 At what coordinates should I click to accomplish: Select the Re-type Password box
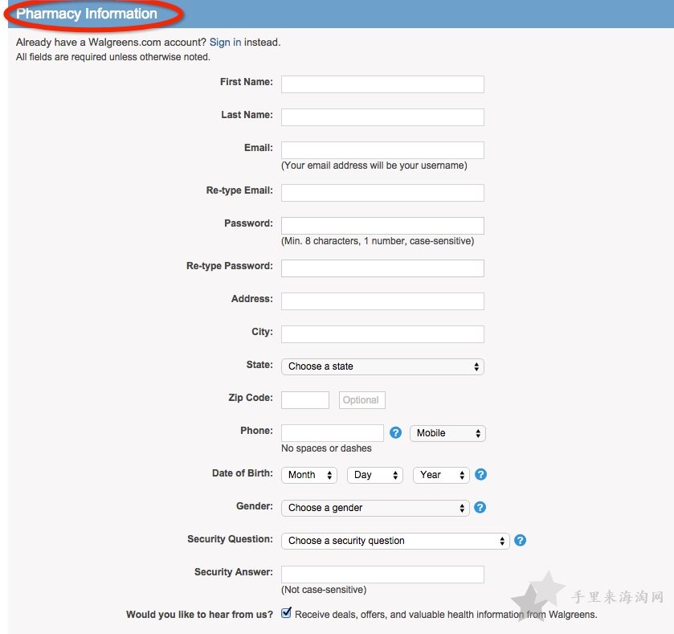coord(382,268)
